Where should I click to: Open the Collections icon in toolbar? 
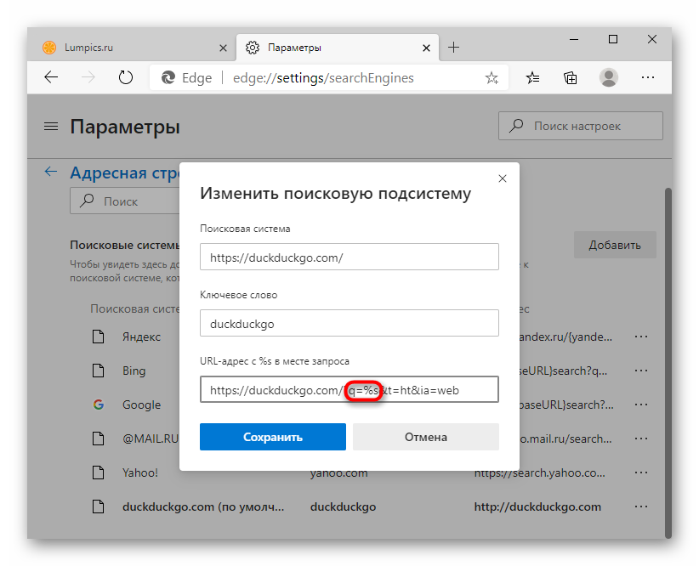(x=571, y=77)
